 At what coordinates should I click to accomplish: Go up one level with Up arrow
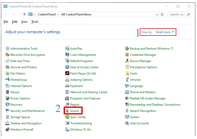[x=24, y=14]
